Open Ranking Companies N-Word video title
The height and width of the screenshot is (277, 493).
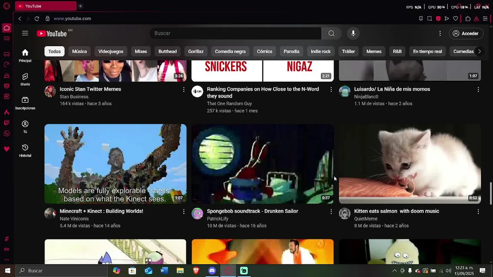point(263,93)
